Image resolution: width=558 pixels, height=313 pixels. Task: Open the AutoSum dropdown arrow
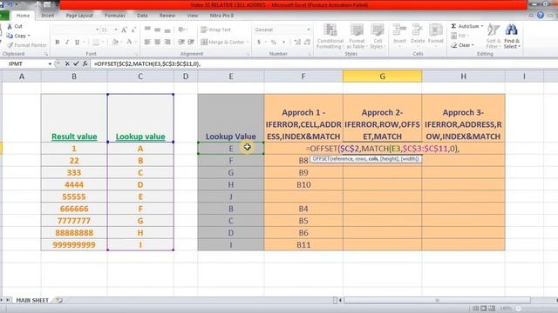coord(482,26)
